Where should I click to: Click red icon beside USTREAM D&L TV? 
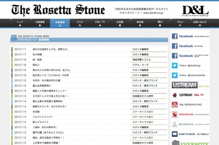174,95
